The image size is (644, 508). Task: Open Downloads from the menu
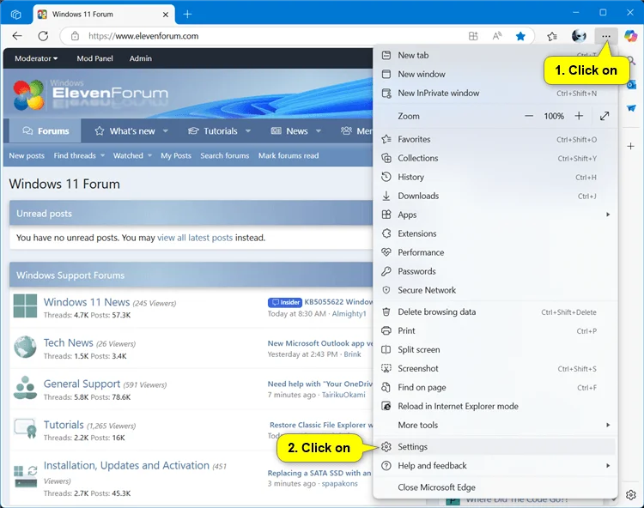[x=495, y=196]
